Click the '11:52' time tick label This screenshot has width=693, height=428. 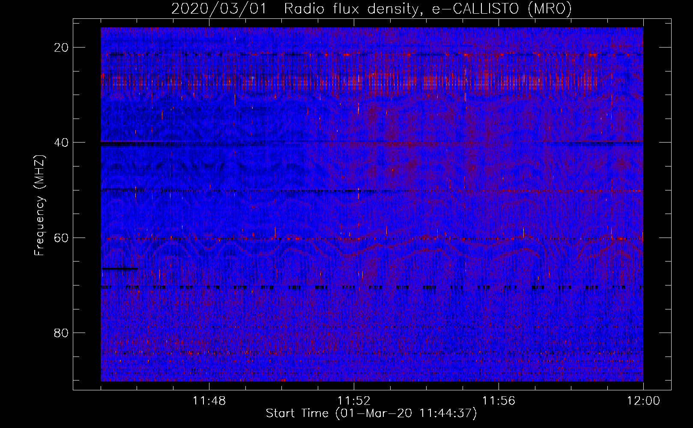click(x=354, y=401)
